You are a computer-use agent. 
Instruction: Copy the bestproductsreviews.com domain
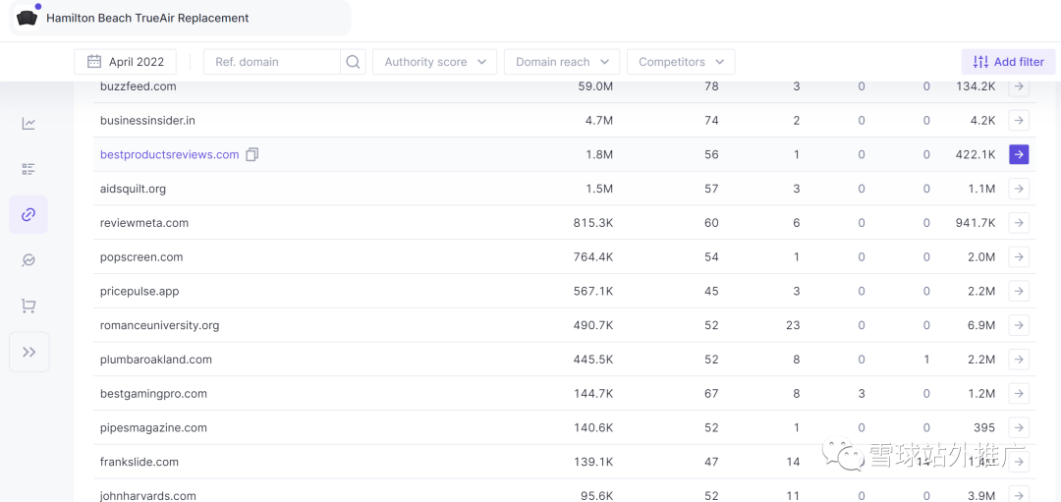[252, 154]
